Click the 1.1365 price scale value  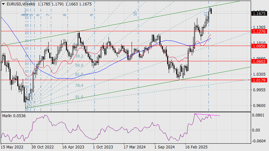point(259,27)
